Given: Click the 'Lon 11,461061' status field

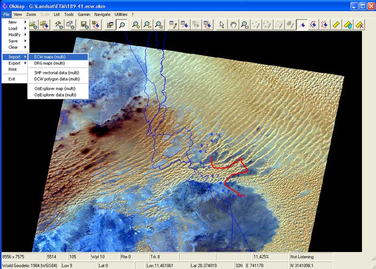Looking at the screenshot, I should click(x=167, y=266).
